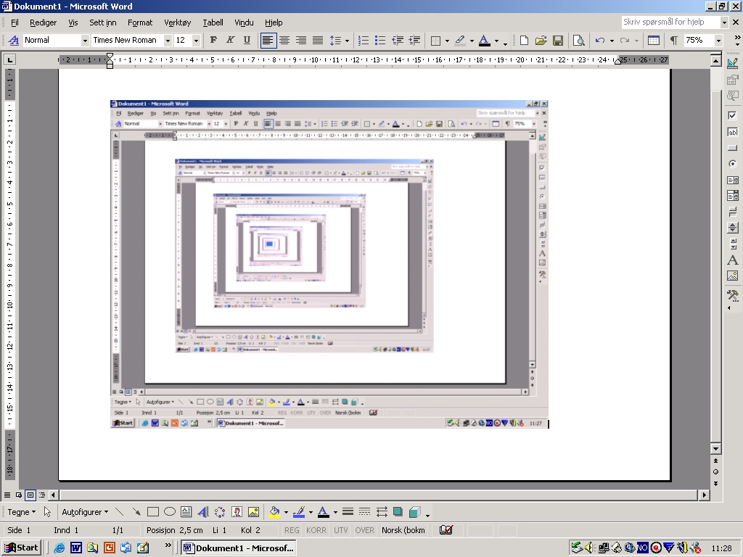Center the text alignment
743x557 pixels.
tap(284, 41)
